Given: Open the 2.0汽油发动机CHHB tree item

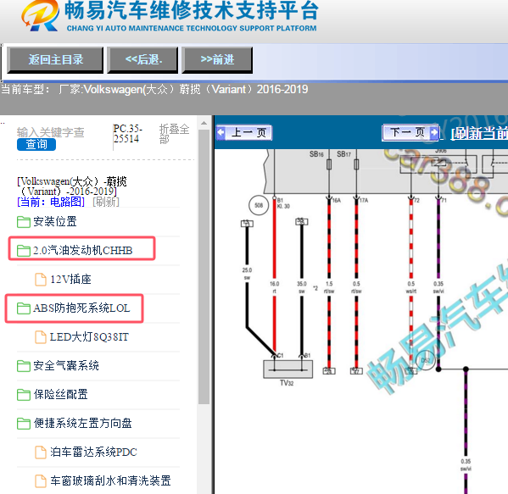Looking at the screenshot, I should 82,250.
